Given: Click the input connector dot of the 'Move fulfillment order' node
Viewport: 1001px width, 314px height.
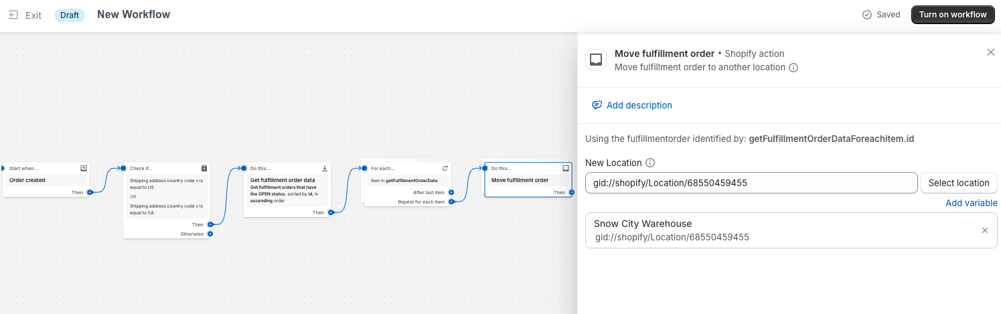Looking at the screenshot, I should (x=485, y=168).
